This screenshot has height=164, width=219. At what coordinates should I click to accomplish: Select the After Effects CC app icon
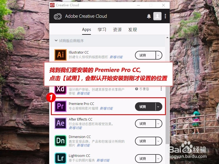point(60,124)
